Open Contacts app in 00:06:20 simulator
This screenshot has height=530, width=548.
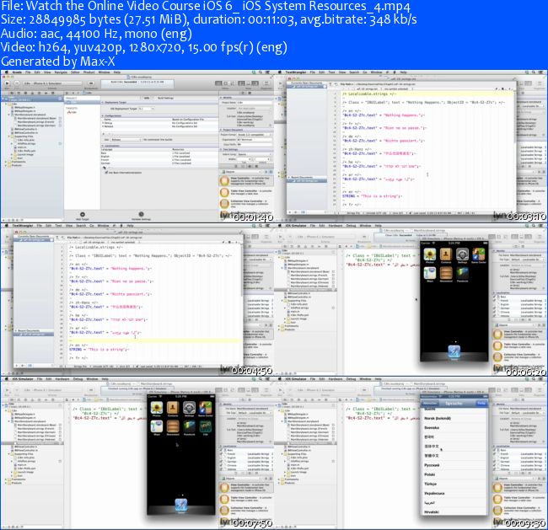coord(446,254)
